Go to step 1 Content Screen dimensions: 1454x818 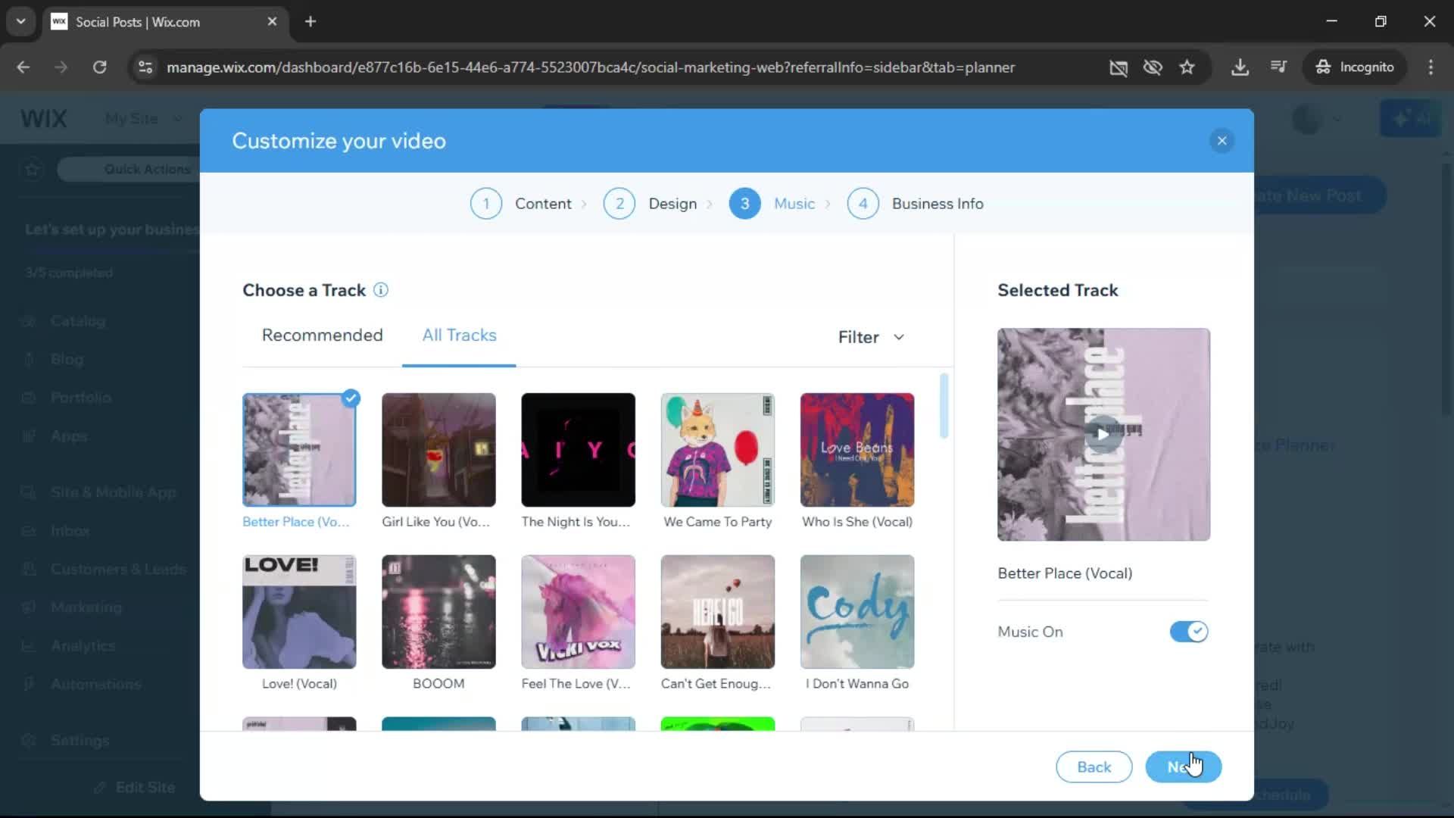tap(523, 204)
